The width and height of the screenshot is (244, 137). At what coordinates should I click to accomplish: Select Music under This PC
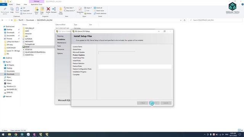pyautogui.click(x=9, y=77)
